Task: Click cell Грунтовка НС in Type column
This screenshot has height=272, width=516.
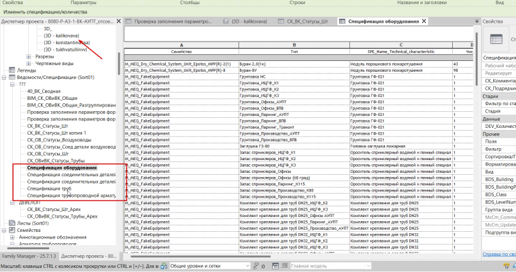Action: (x=294, y=76)
